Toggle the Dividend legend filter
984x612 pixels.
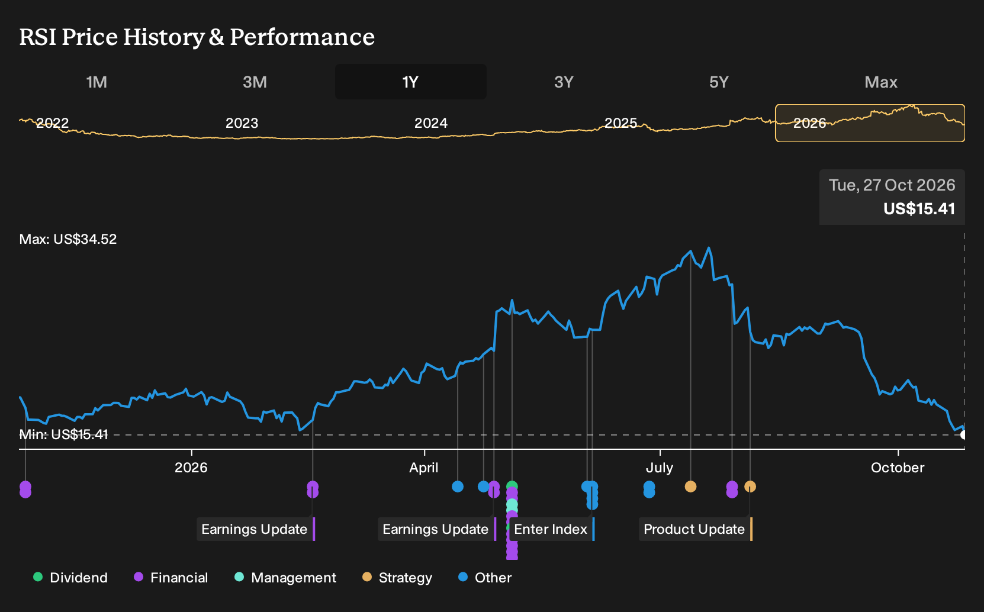[x=70, y=578]
